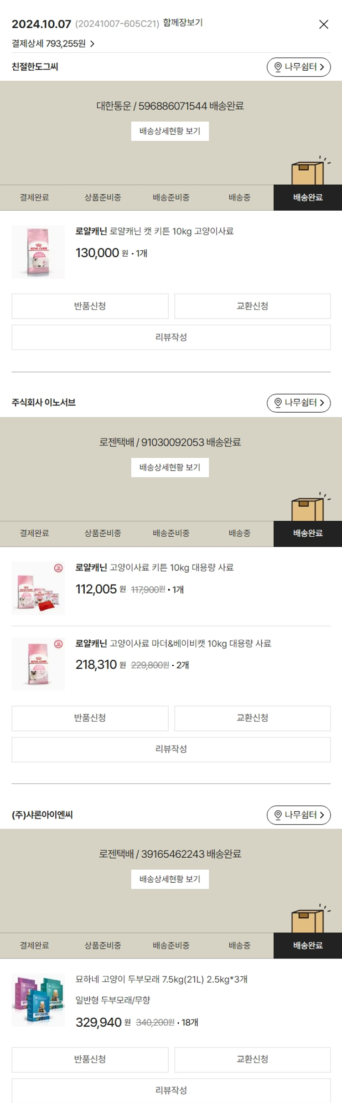
Task: Write a review via 리뷰작성 for 이노서브 order
Action: coord(171,749)
